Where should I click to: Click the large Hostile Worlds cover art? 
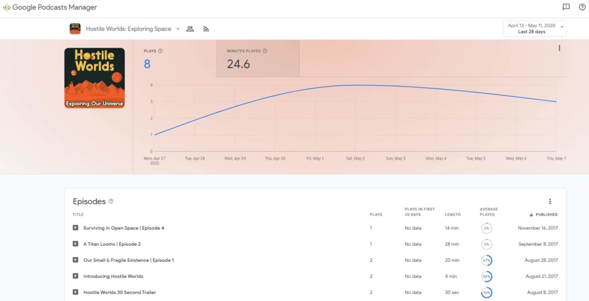(95, 78)
